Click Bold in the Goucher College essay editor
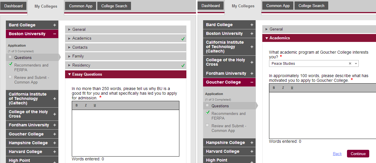This screenshot has width=376, height=163. [274, 88]
